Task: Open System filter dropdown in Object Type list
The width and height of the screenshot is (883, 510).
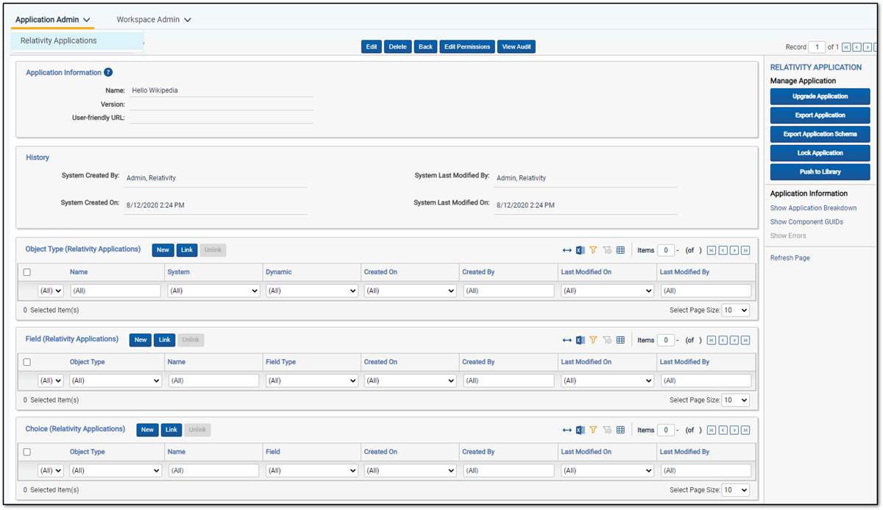Action: [214, 291]
